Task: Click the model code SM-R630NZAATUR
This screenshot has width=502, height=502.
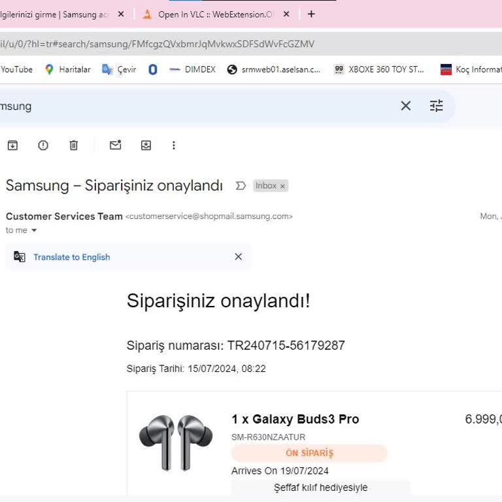Action: tap(268, 437)
